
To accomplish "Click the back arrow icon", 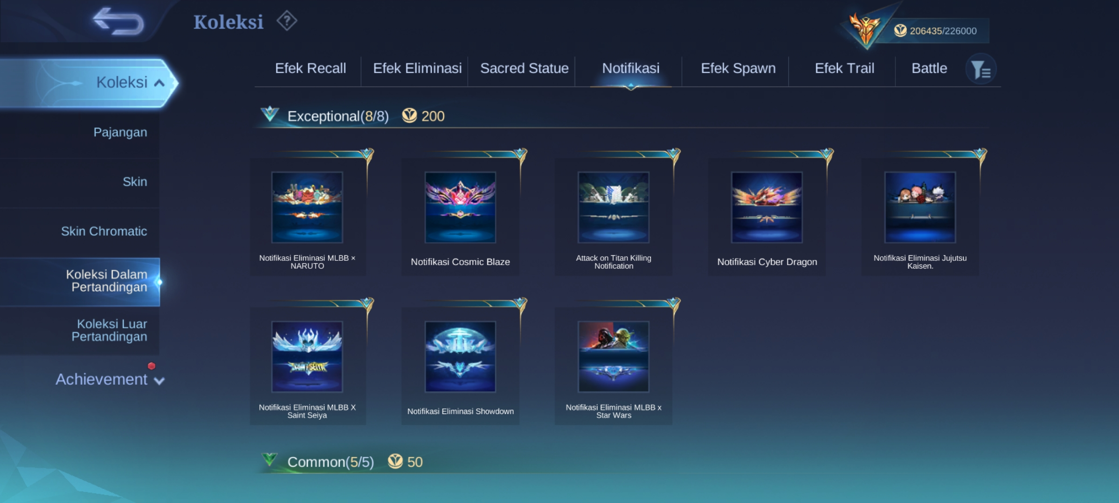I will click(118, 21).
